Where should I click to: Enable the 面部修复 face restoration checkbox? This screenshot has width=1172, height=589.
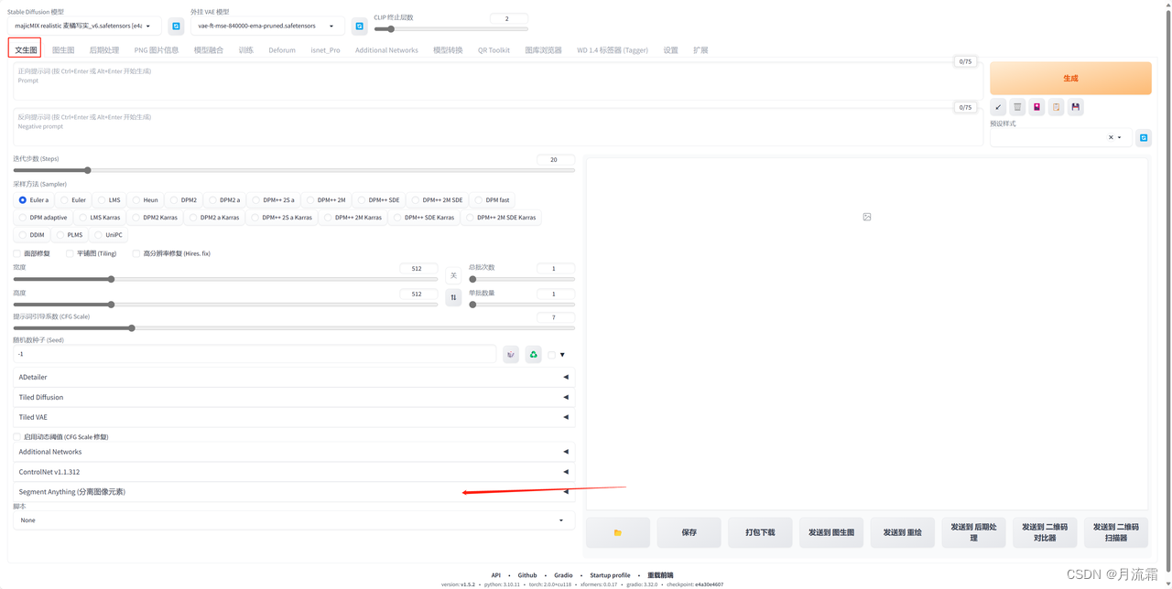pyautogui.click(x=16, y=253)
